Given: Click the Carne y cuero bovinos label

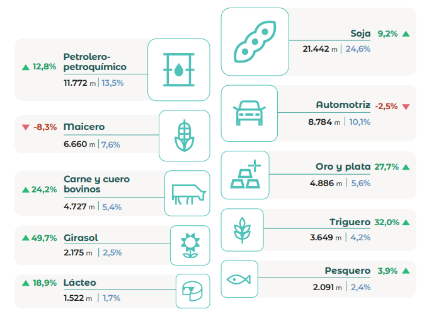Looking at the screenshot, I should click(x=96, y=184).
